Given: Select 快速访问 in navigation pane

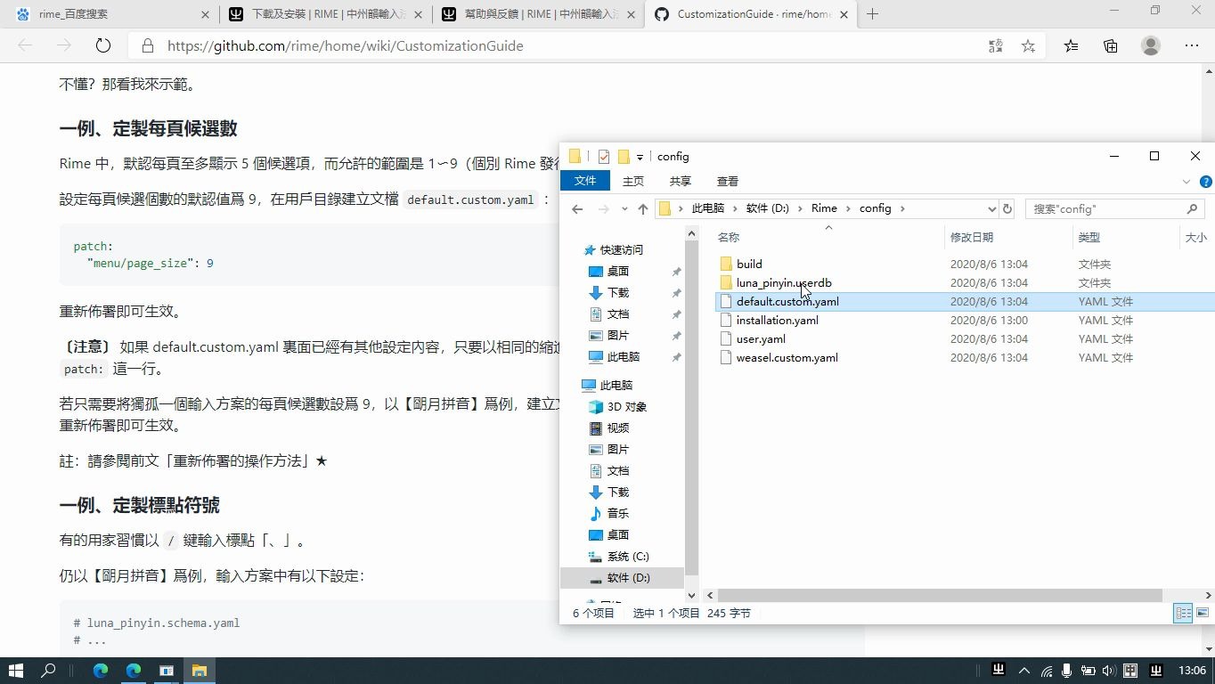Looking at the screenshot, I should pos(621,249).
